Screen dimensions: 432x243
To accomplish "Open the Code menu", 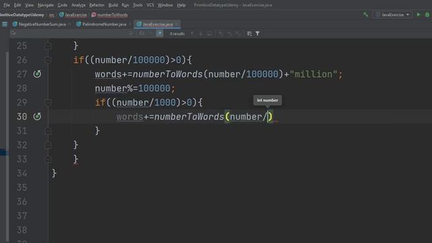I will click(x=62, y=5).
